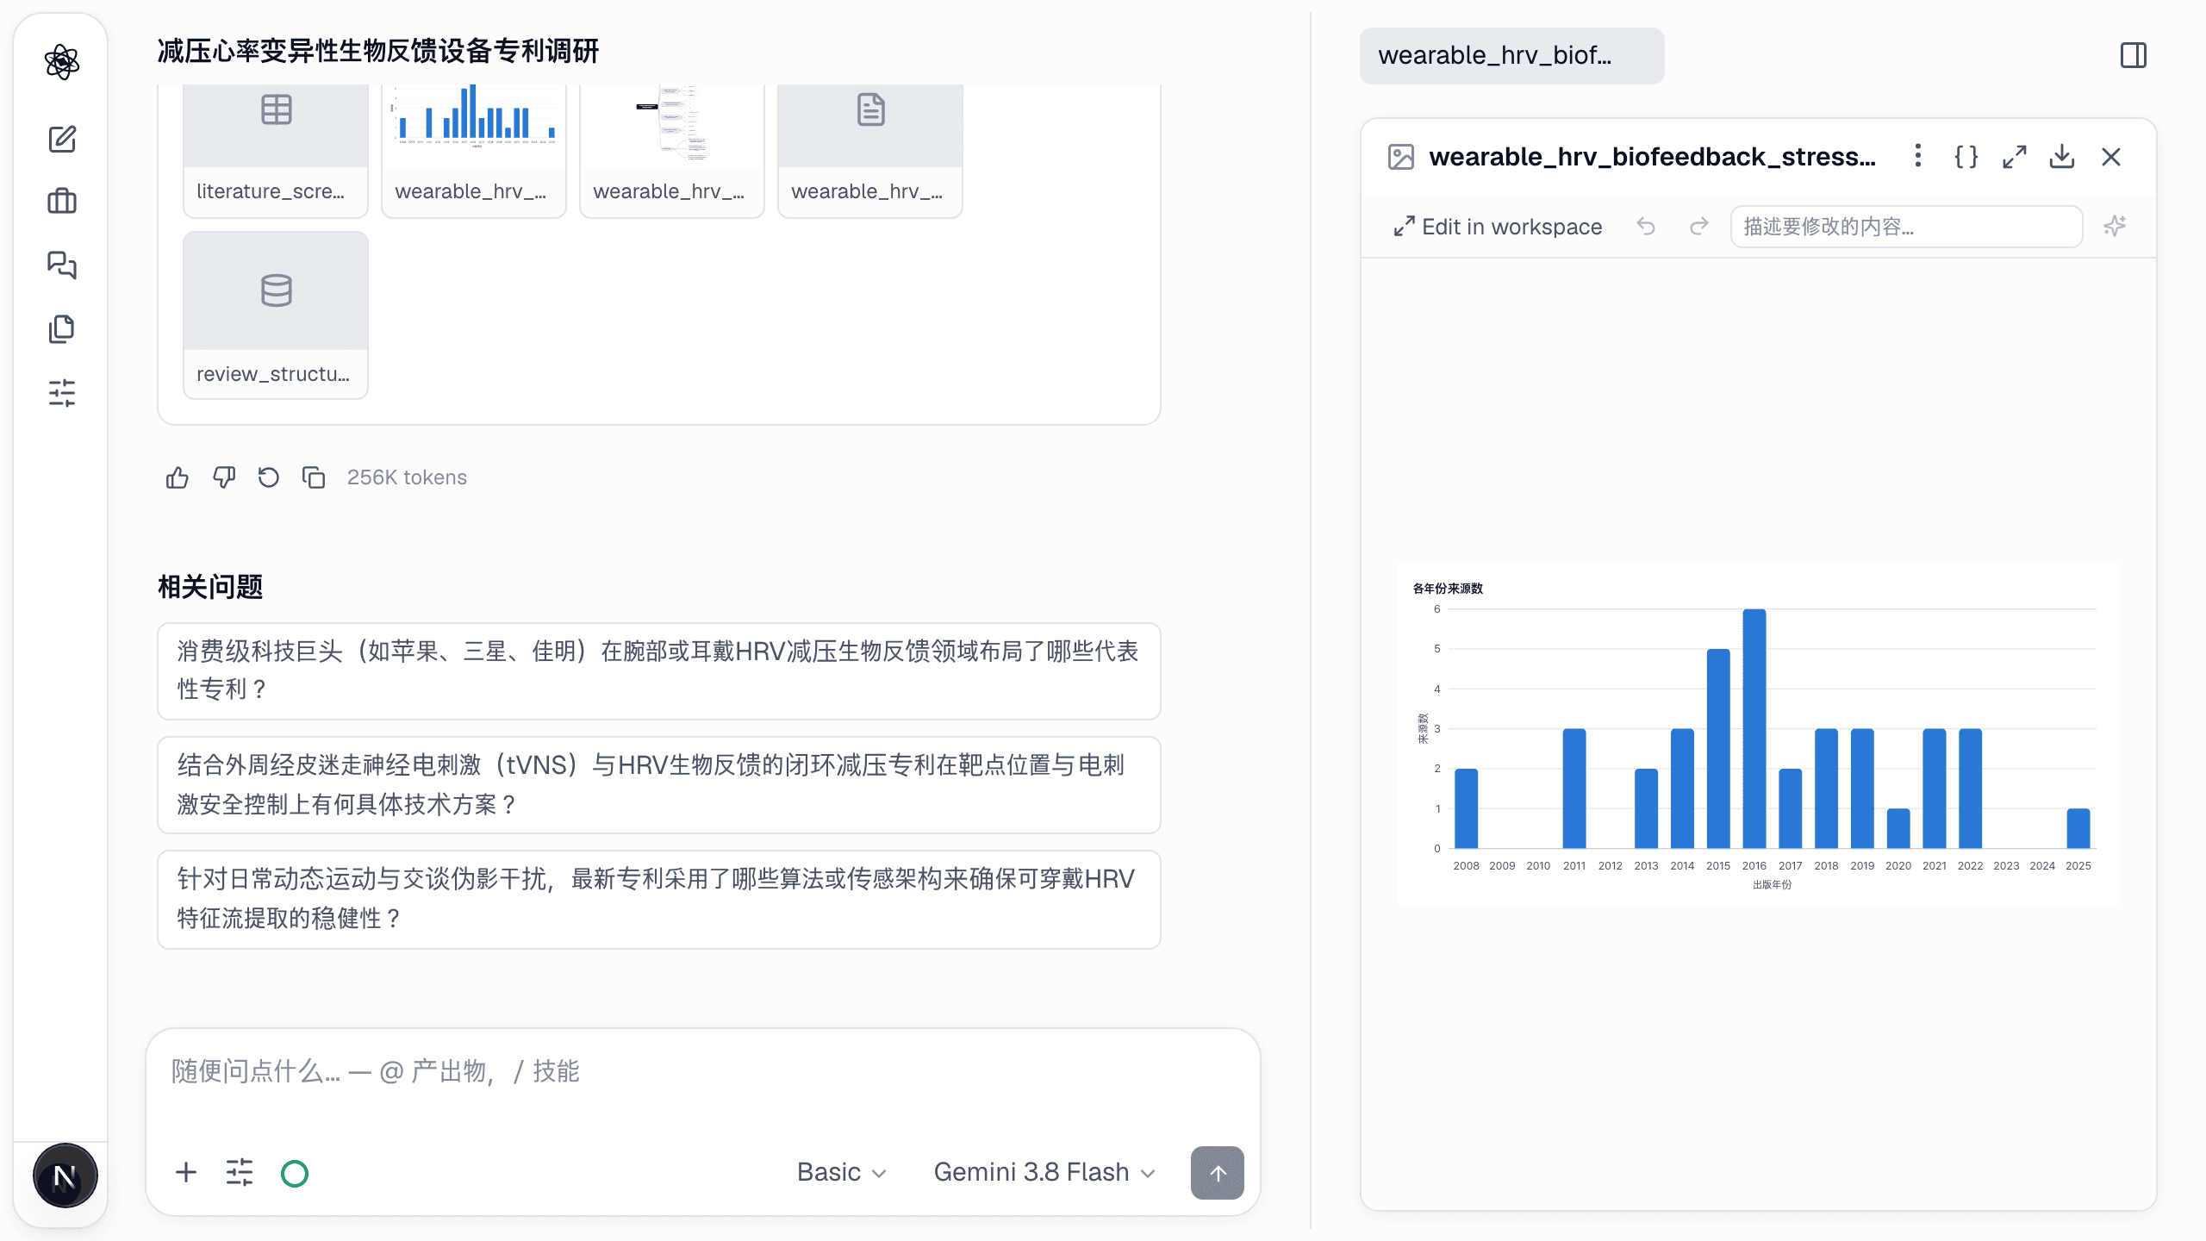Open the briefcase projects icon
This screenshot has width=2206, height=1241.
(x=62, y=202)
